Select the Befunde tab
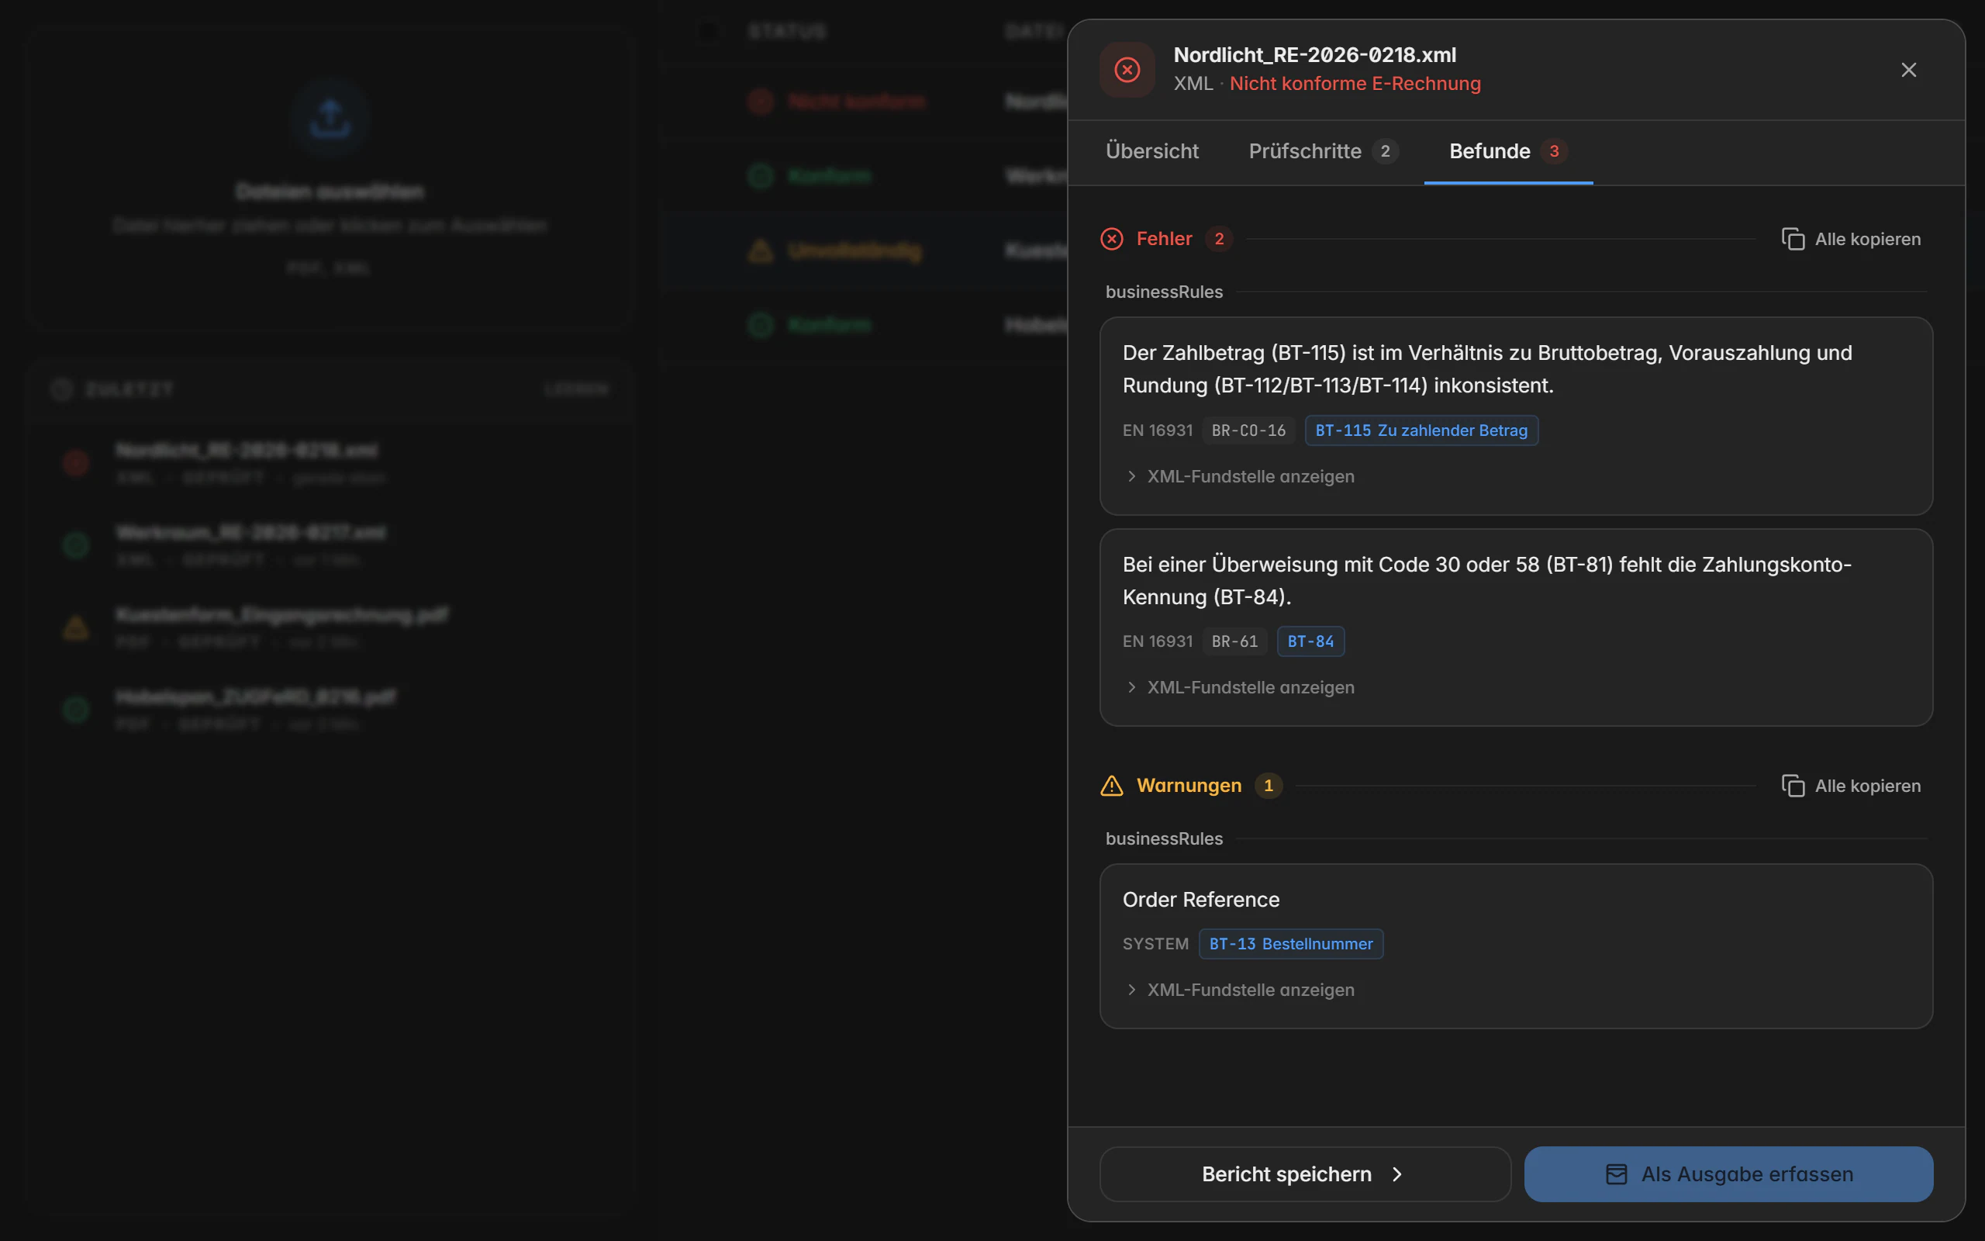 click(x=1508, y=151)
